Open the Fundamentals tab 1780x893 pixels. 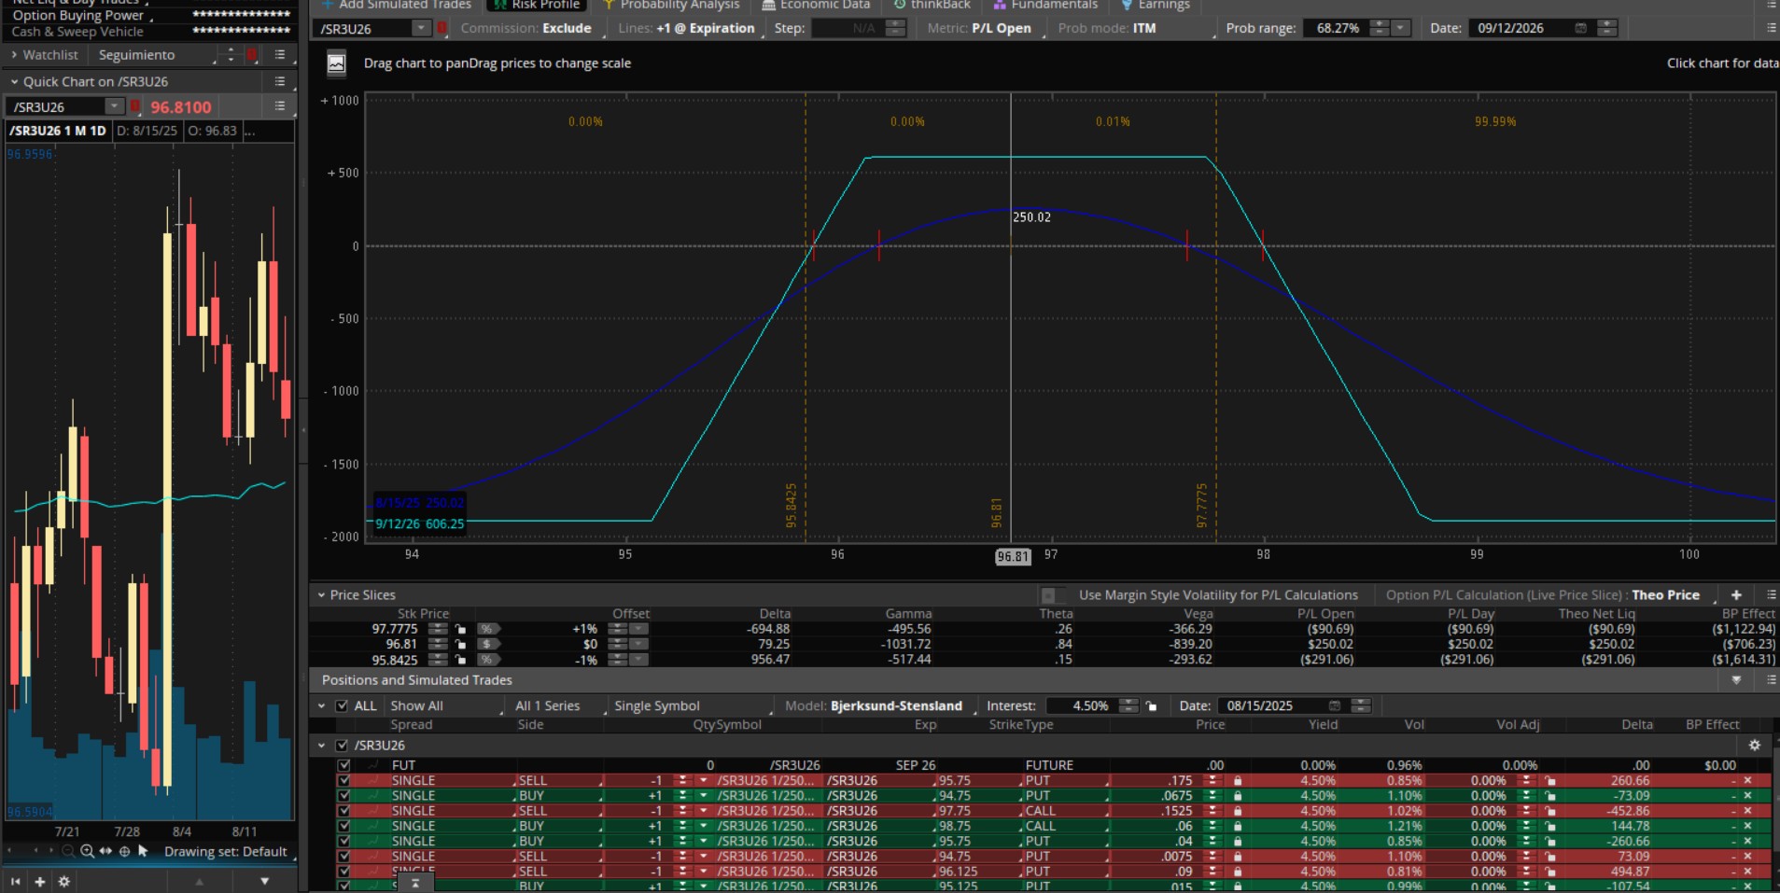[1053, 5]
